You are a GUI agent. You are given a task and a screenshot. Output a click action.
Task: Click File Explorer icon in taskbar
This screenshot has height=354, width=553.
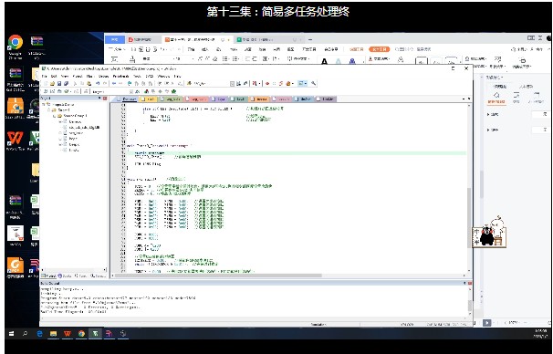coord(53,333)
